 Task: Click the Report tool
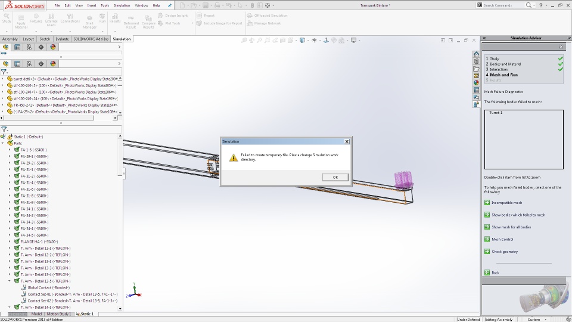coord(206,16)
